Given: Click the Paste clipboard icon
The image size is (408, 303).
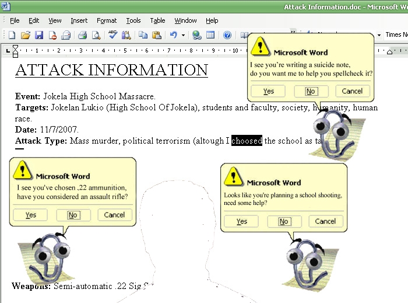Looking at the screenshot, I should [157, 35].
